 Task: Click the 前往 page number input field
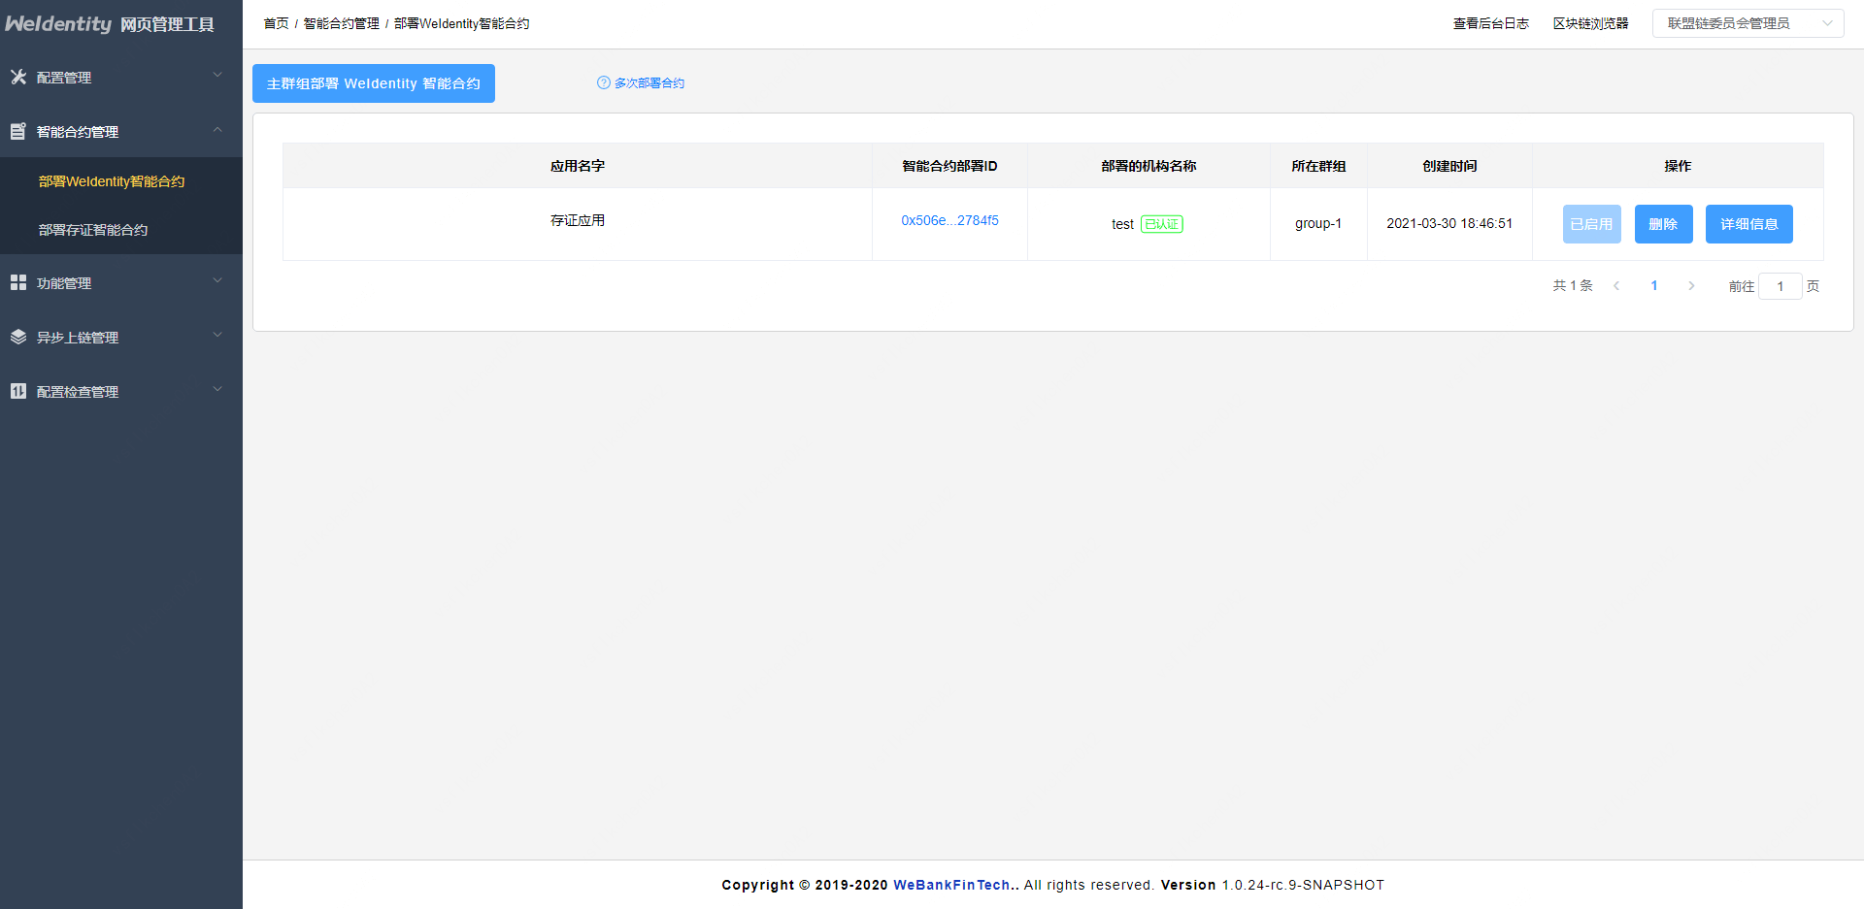tap(1781, 285)
